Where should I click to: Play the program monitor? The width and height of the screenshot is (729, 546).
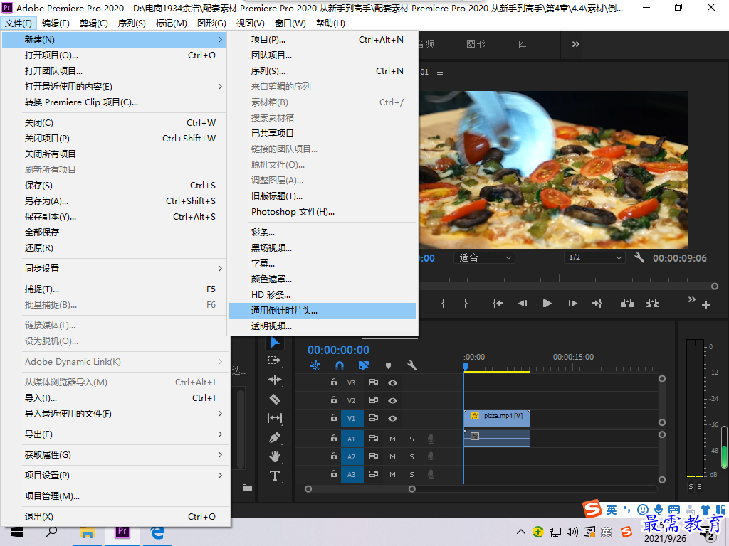tap(547, 303)
